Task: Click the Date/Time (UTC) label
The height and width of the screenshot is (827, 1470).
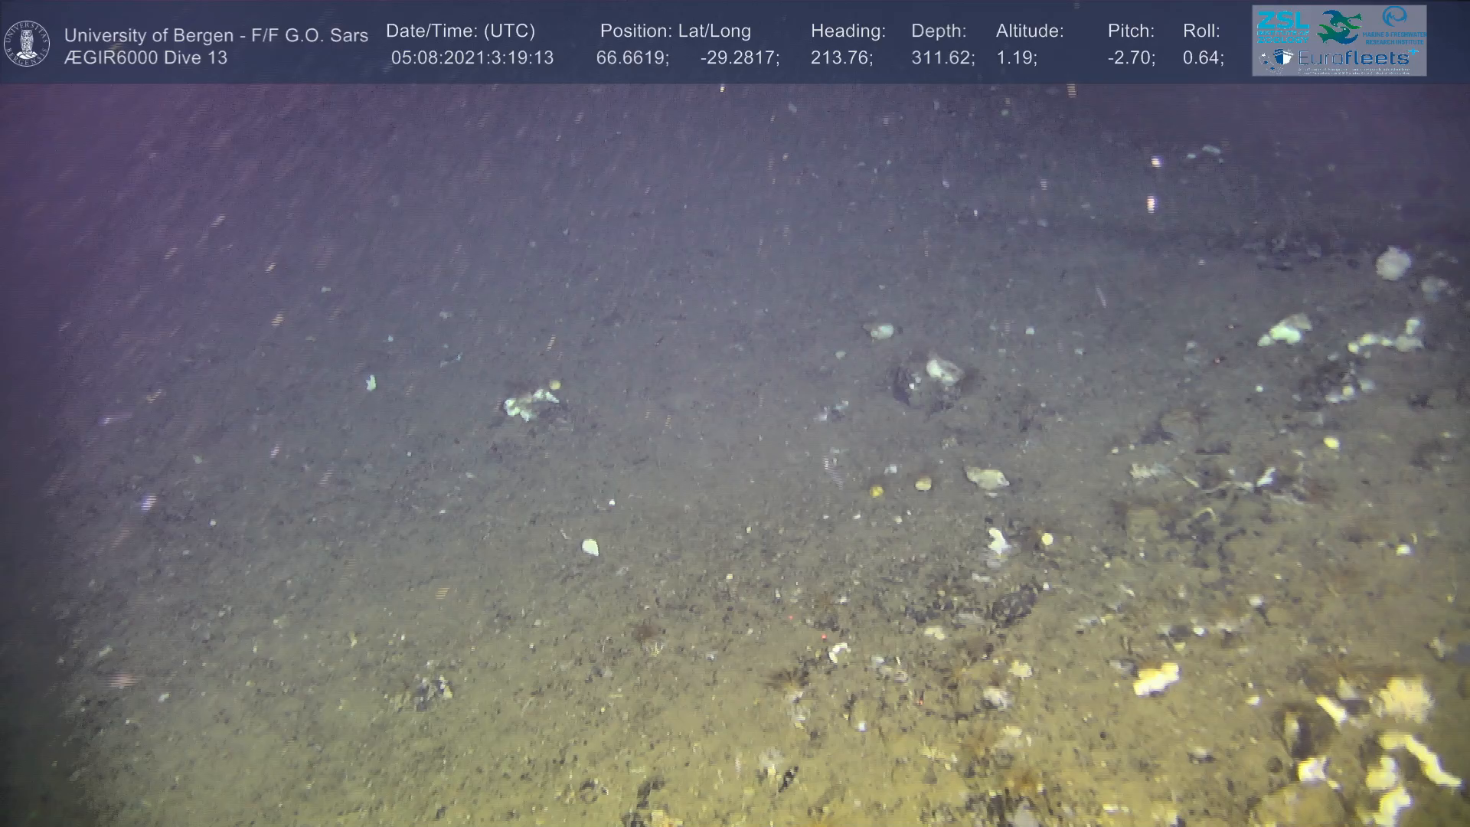Action: [460, 31]
